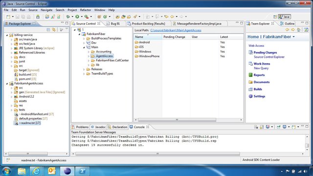313x176 pixels.
Task: Click the New Java package icon
Action: [99, 17]
